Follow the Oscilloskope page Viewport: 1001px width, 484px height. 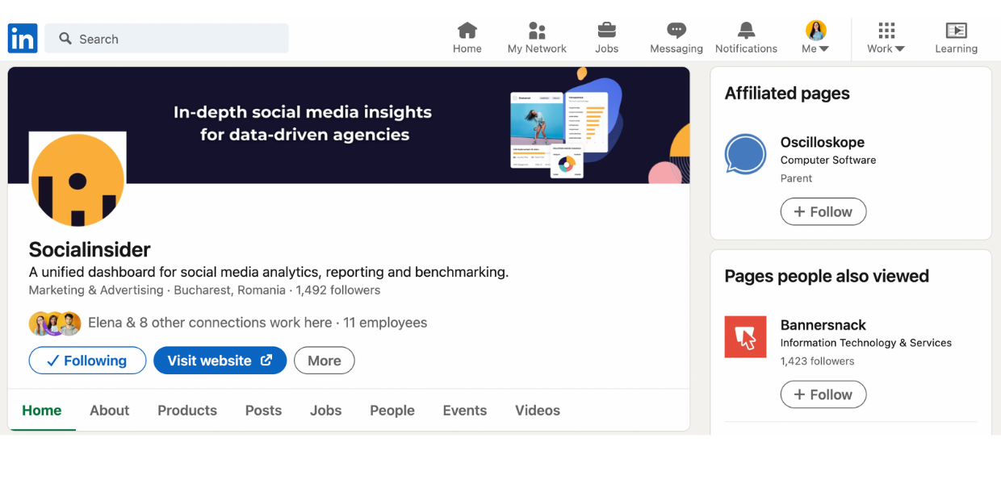tap(823, 211)
